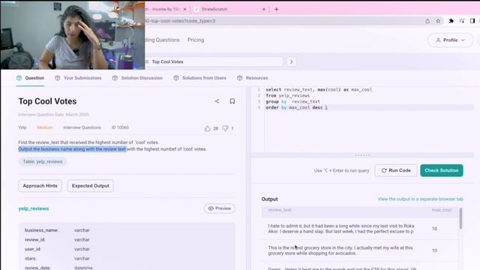Click the max_cool output column header
The image size is (480, 270).
coord(442,210)
